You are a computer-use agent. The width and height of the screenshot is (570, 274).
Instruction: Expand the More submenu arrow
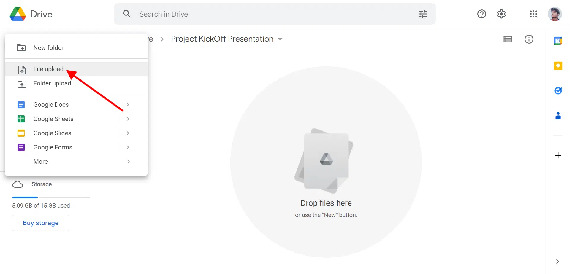pyautogui.click(x=128, y=162)
